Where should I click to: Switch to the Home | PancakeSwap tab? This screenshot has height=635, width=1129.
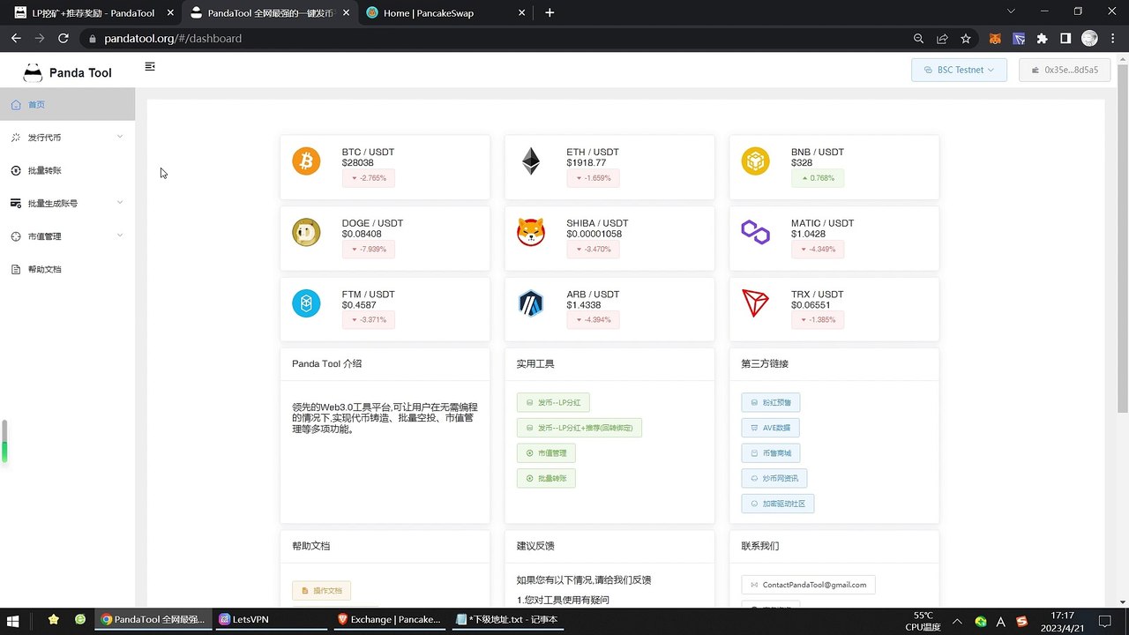click(446, 13)
